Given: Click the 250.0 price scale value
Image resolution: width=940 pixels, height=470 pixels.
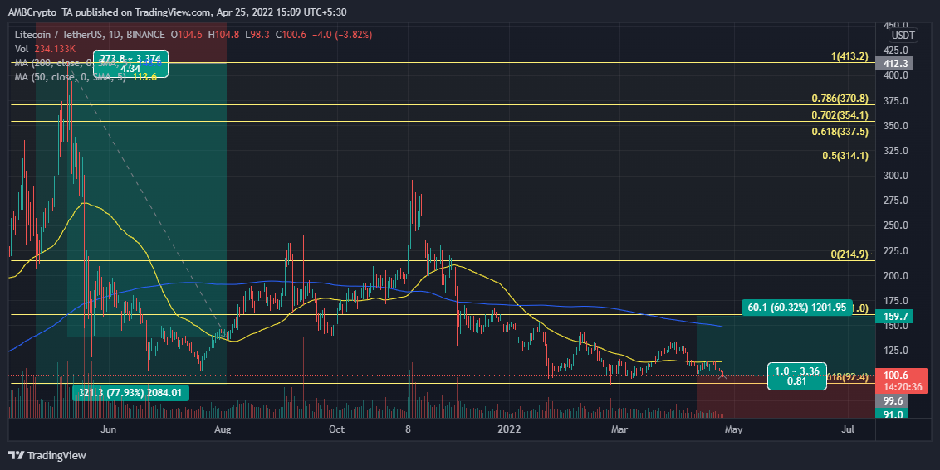Looking at the screenshot, I should (896, 225).
